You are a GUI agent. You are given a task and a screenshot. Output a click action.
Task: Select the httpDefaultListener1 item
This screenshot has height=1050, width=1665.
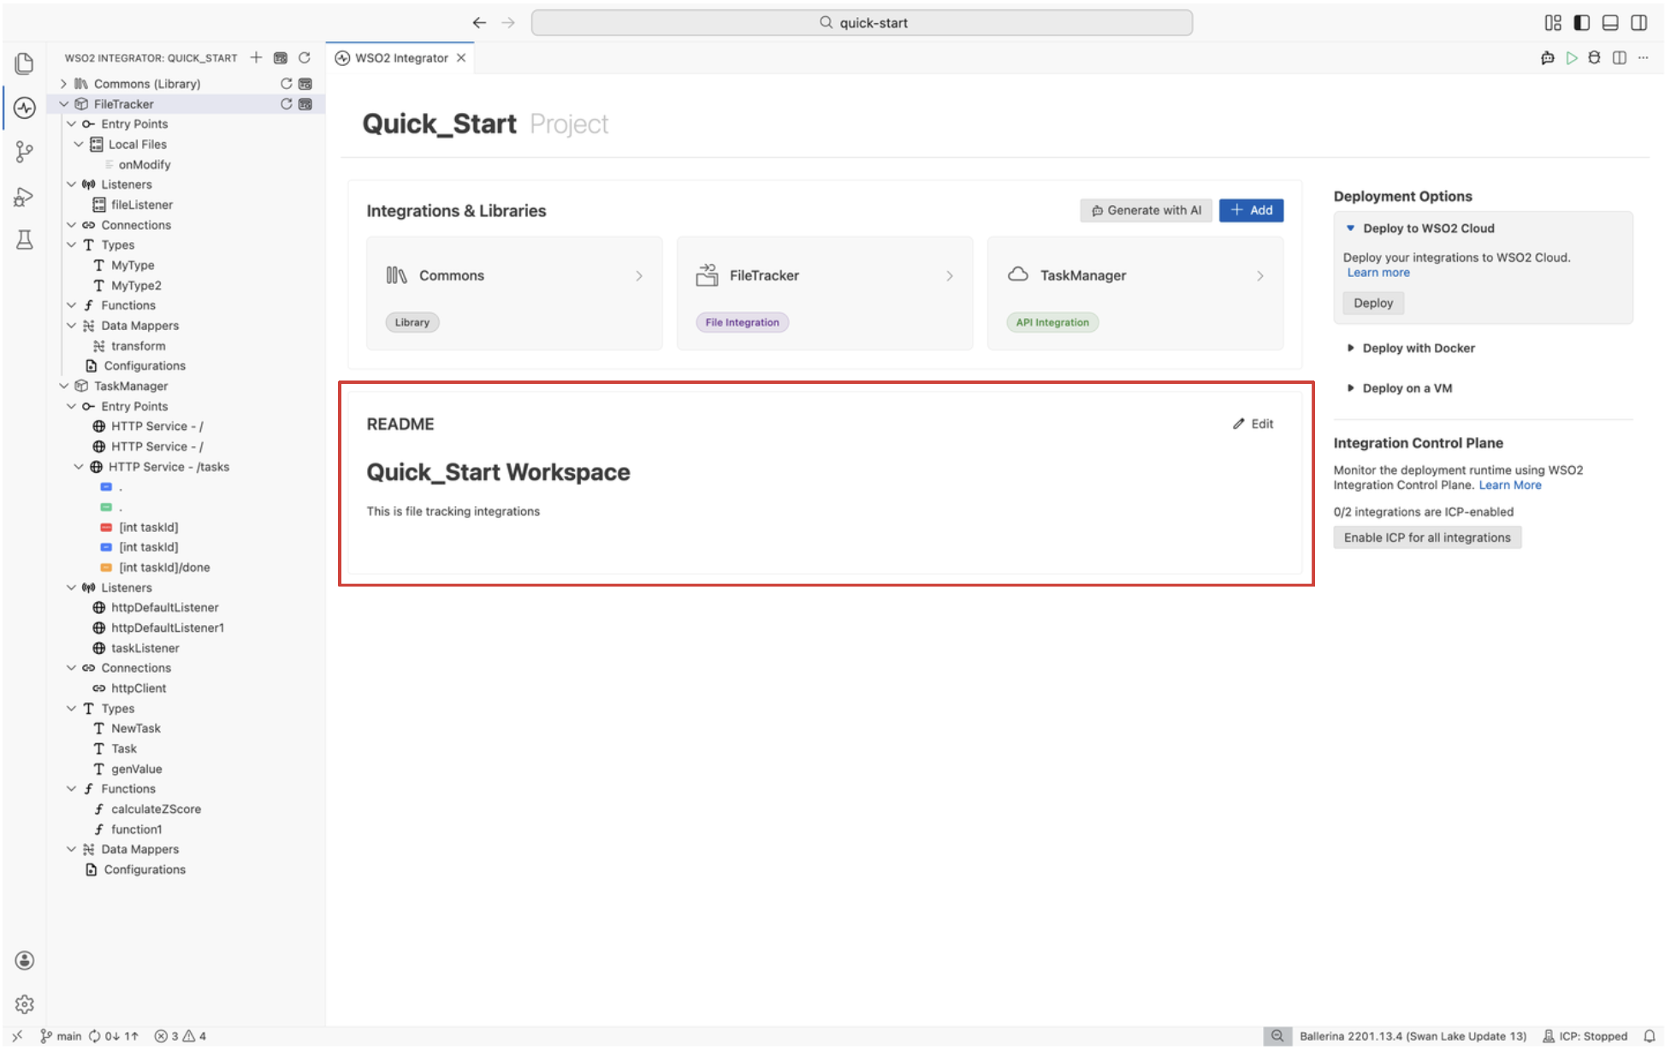pyautogui.click(x=168, y=628)
